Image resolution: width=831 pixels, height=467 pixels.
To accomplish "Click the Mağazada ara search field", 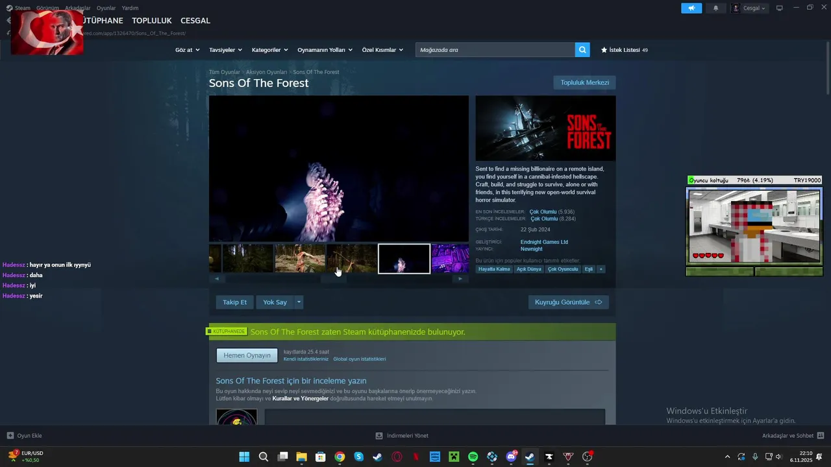I will (495, 50).
